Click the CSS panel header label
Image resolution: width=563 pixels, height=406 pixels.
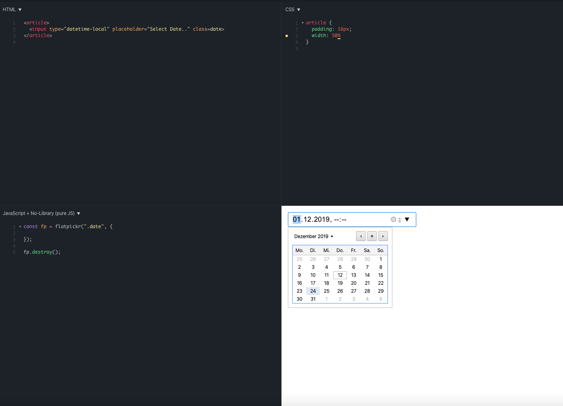[289, 9]
